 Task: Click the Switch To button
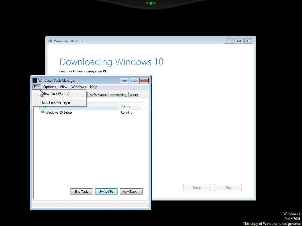[x=106, y=191]
